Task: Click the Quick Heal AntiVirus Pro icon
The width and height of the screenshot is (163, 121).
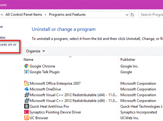Action: tap(27, 106)
